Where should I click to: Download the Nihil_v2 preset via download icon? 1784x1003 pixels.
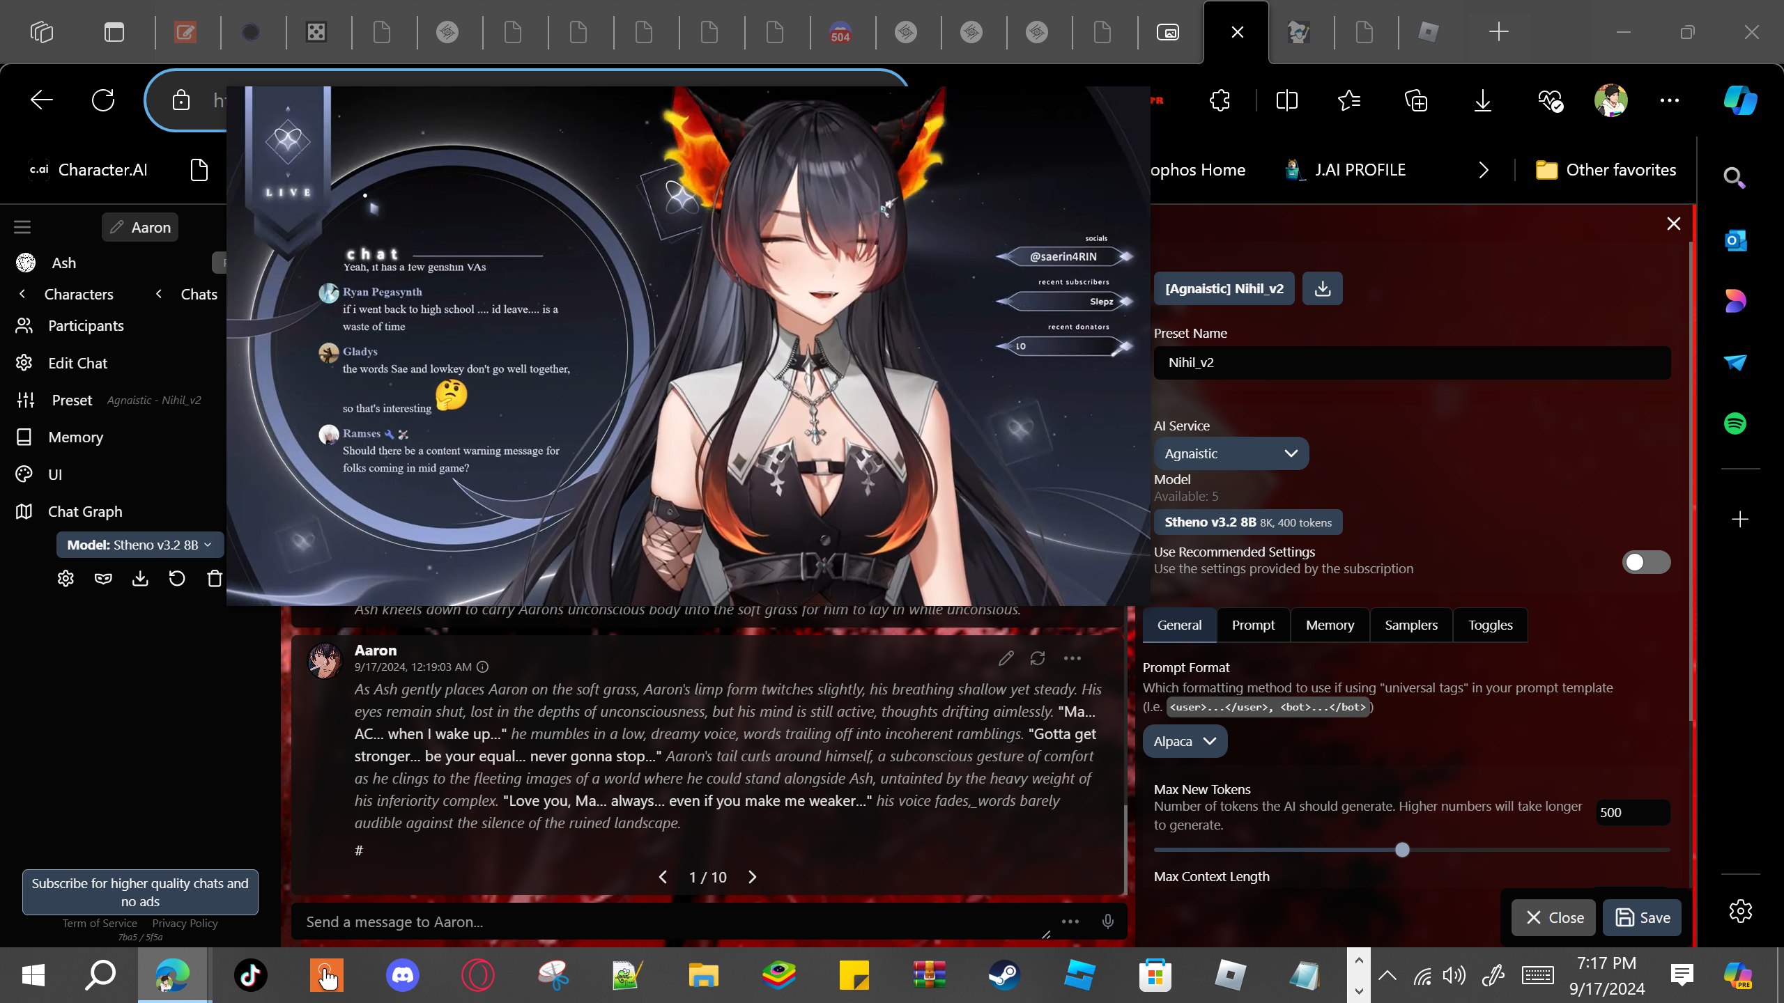[1322, 288]
